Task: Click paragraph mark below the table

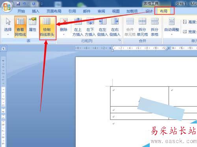Action: point(113,123)
